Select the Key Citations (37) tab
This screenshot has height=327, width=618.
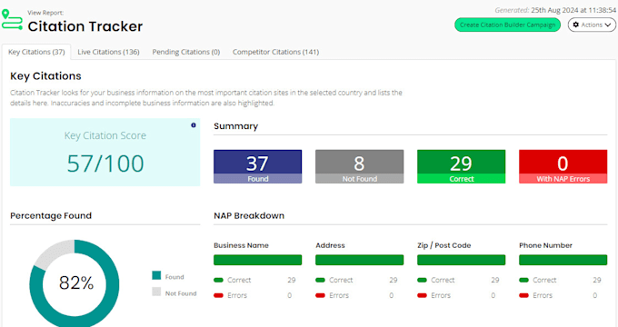[36, 52]
